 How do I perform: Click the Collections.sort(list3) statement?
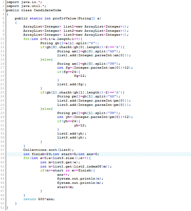(49, 150)
